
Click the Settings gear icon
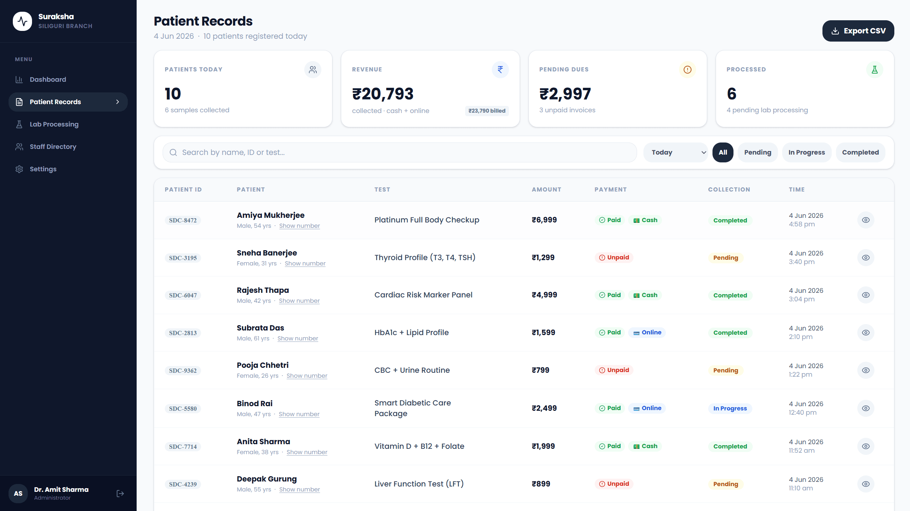click(x=19, y=169)
